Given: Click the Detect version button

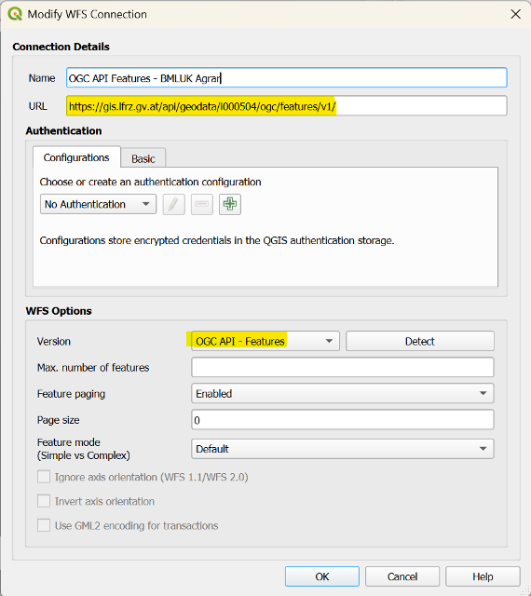Looking at the screenshot, I should click(420, 341).
